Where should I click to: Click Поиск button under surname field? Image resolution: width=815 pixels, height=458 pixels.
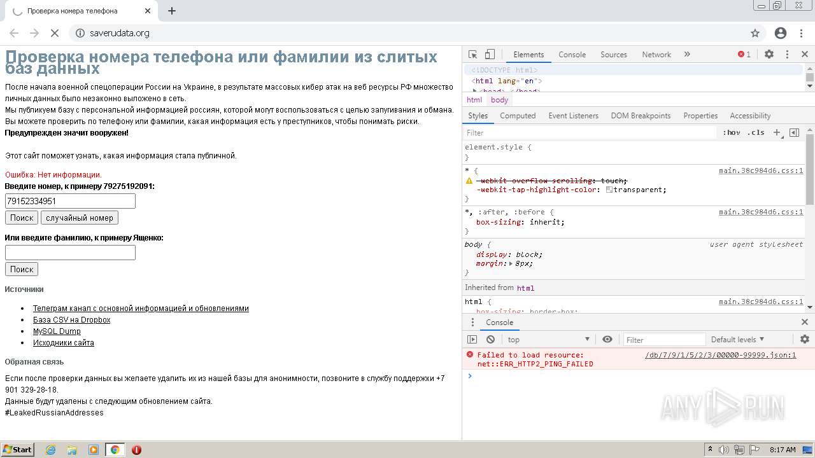tap(22, 269)
